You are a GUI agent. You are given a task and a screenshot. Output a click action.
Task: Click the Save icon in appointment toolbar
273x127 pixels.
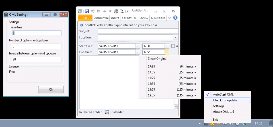pos(87,11)
